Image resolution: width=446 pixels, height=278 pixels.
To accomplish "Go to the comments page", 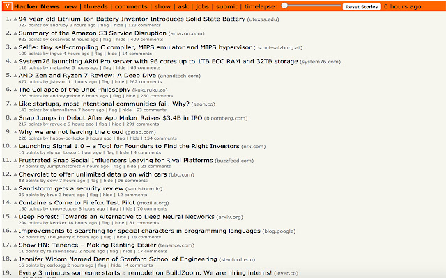I will [131, 6].
